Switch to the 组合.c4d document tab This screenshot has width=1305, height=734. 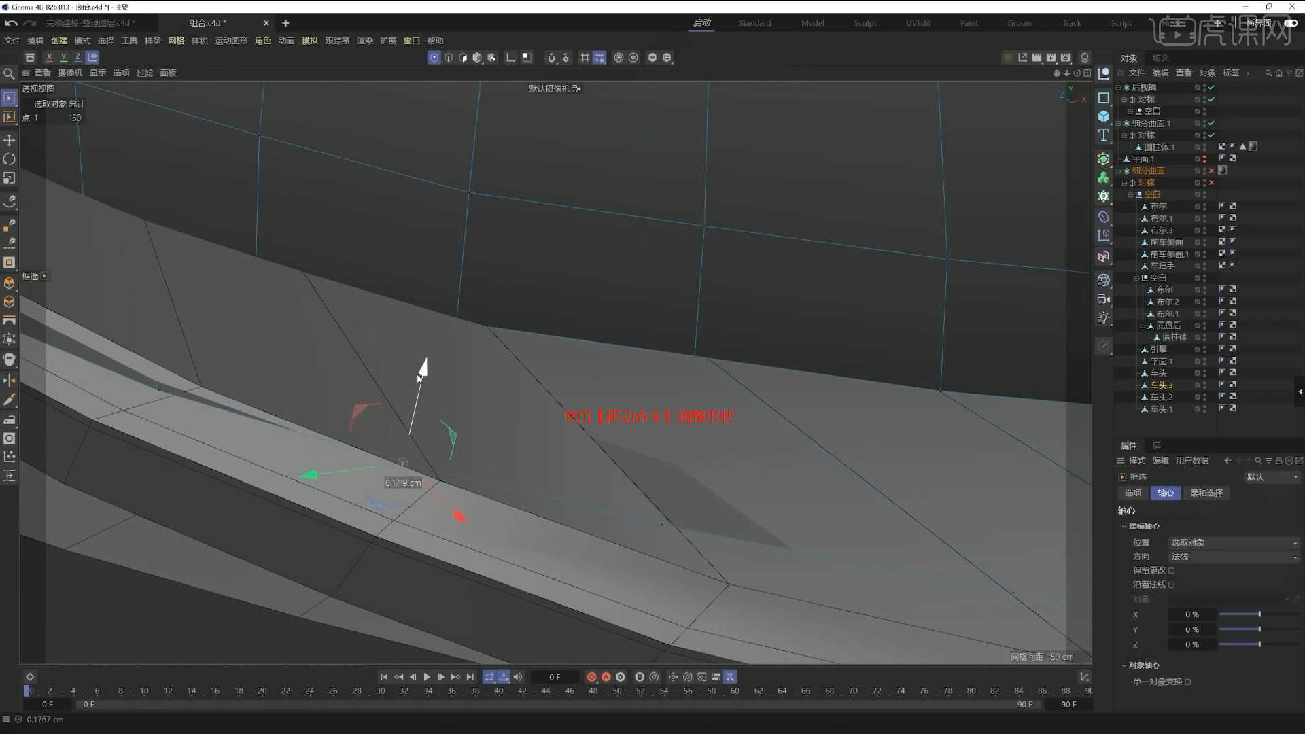pyautogui.click(x=208, y=23)
